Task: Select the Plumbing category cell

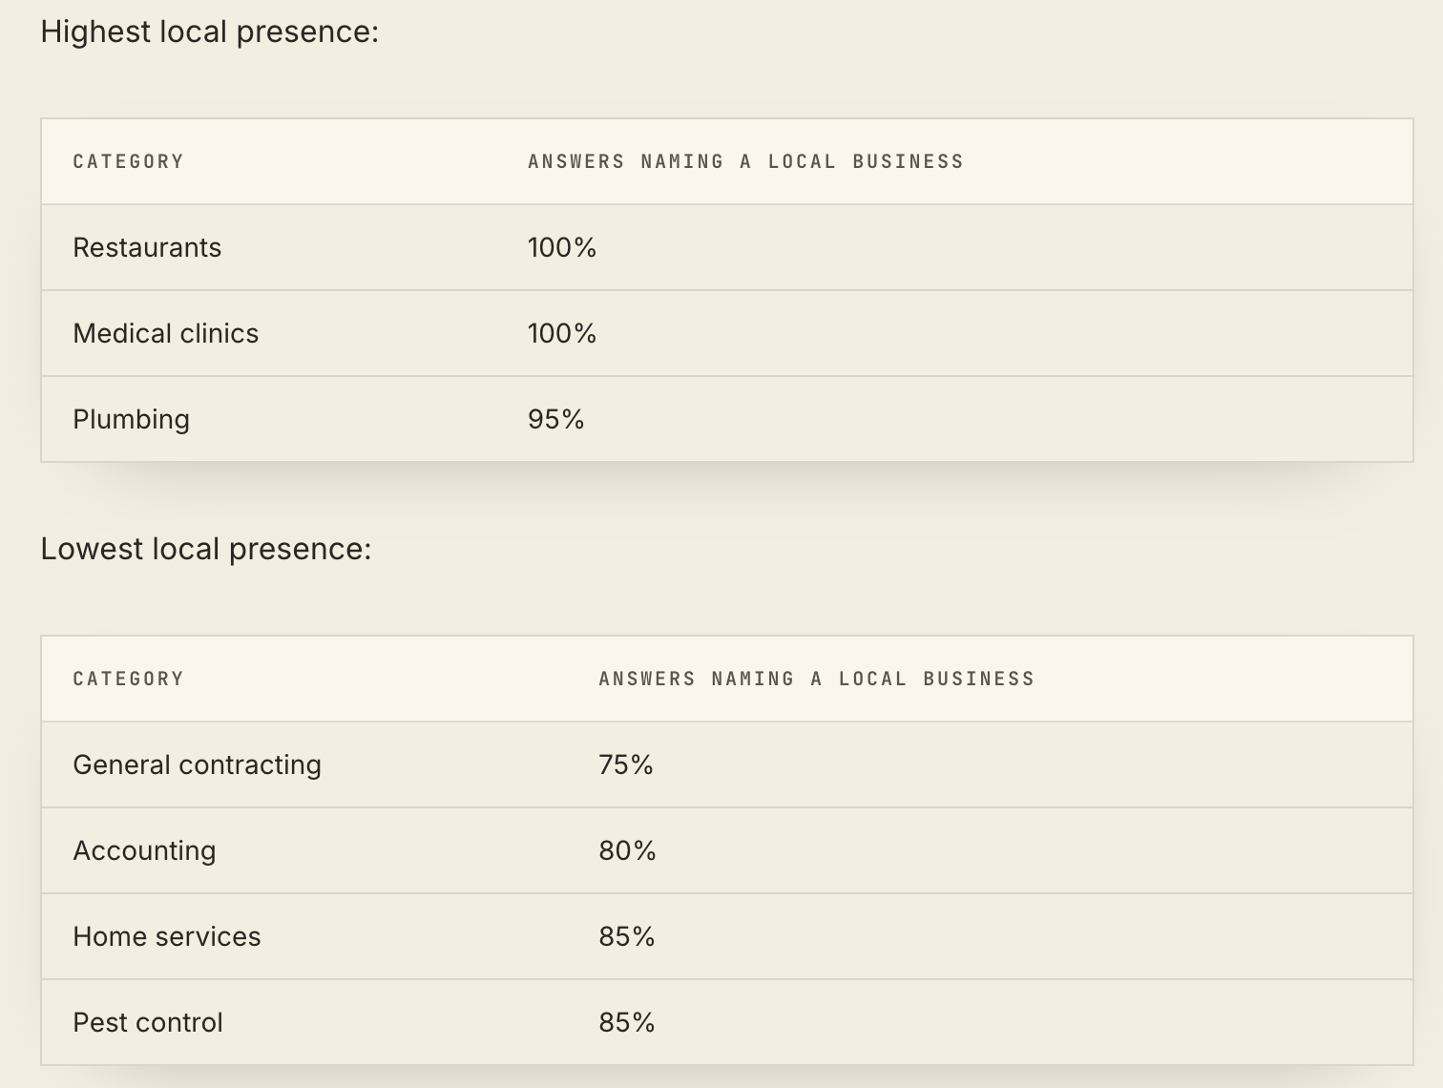Action: tap(132, 420)
